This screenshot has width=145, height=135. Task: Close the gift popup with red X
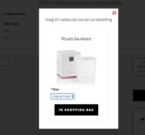pos(114,13)
